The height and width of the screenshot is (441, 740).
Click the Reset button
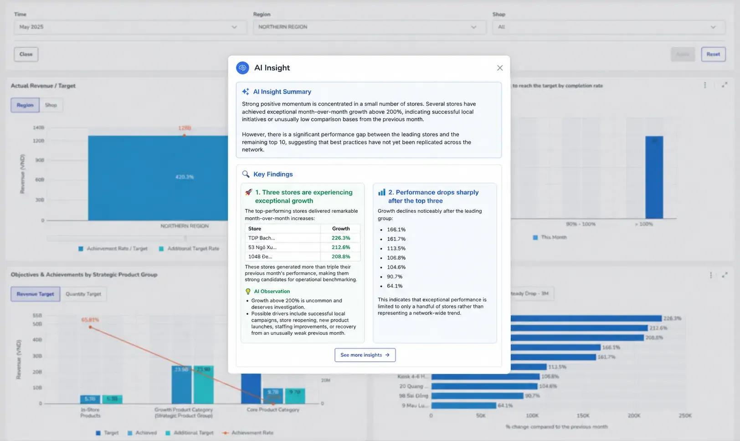713,54
